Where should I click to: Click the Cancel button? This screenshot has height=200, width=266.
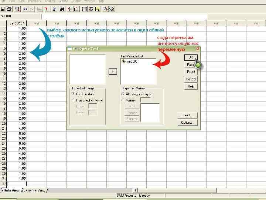click(x=191, y=79)
